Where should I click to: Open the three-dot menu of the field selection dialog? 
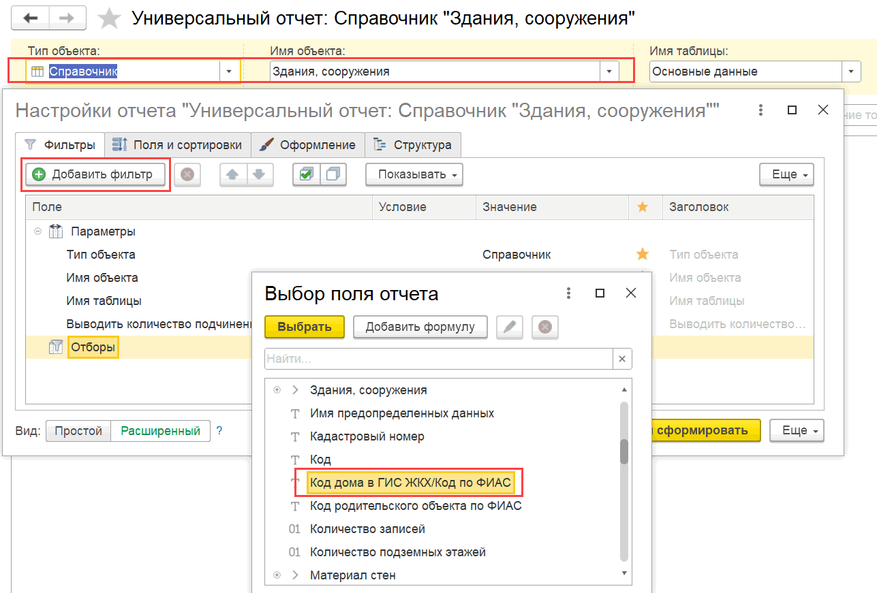[568, 293]
